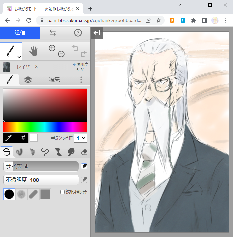Open the help question mark button
This screenshot has height=237, width=233.
pyautogui.click(x=78, y=33)
